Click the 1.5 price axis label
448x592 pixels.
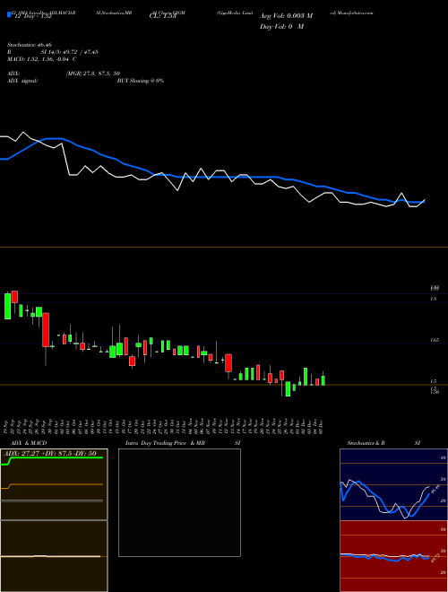434,381
